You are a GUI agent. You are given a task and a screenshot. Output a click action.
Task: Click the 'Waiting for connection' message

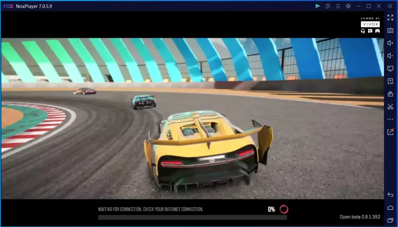click(x=150, y=209)
